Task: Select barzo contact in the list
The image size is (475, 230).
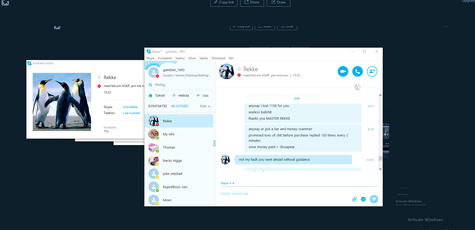Action: click(x=179, y=160)
